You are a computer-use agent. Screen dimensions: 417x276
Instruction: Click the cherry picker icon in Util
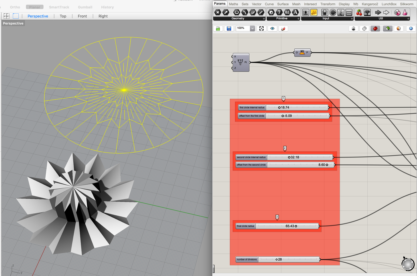pos(359,12)
